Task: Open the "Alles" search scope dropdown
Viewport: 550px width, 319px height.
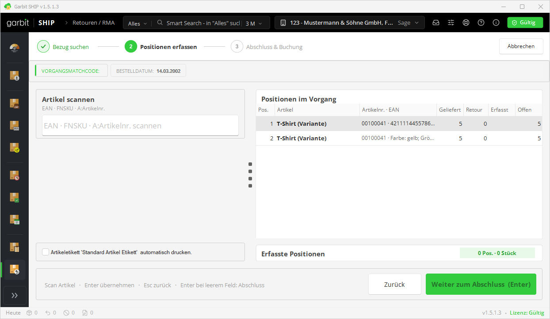Action: [137, 23]
